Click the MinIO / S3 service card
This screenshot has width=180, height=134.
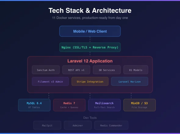[x=139, y=105]
